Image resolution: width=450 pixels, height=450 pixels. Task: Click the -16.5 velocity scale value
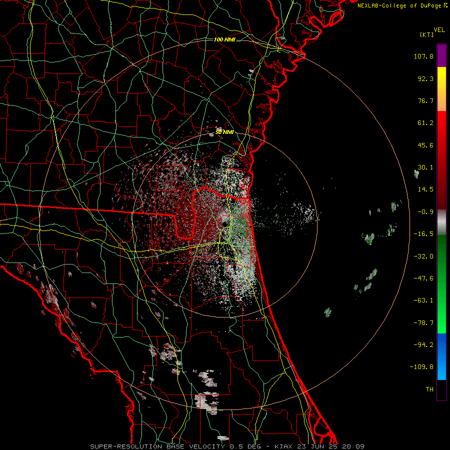click(x=423, y=234)
